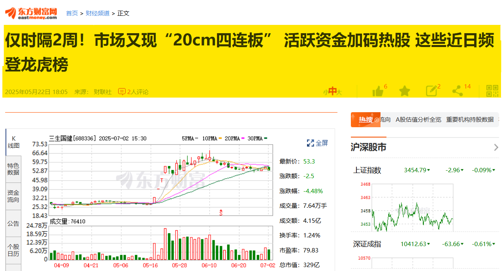Click the article headline text
The height and width of the screenshot is (271, 503).
250,52
